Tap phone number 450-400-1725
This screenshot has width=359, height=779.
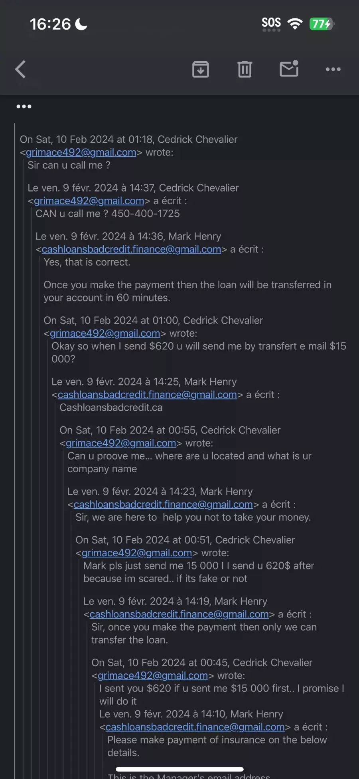[145, 214]
